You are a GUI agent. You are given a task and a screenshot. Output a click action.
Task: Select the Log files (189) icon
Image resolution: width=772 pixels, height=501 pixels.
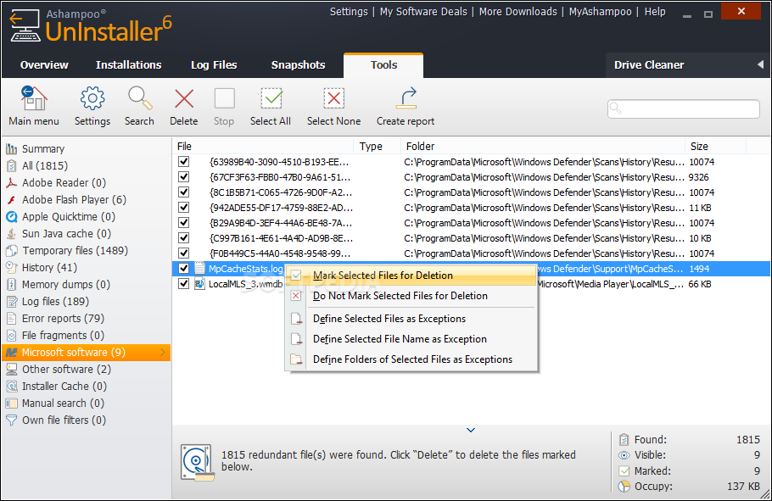tap(11, 301)
